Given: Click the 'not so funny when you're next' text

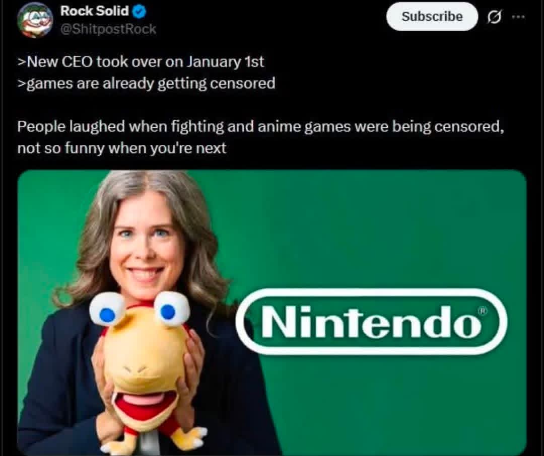Looking at the screenshot, I should [121, 148].
